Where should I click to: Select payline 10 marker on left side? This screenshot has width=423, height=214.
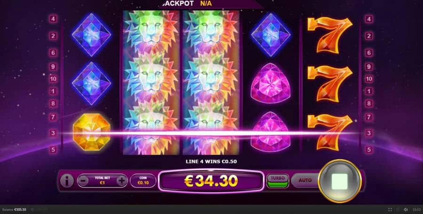tap(53, 79)
